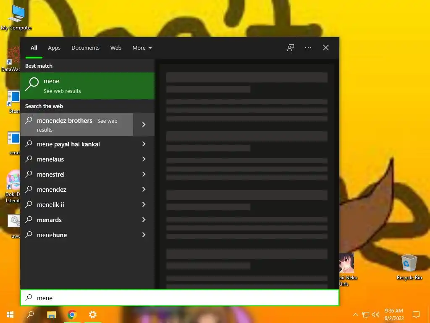This screenshot has width=430, height=323.
Task: Open My Computer desktop icon
Action: pos(16,17)
